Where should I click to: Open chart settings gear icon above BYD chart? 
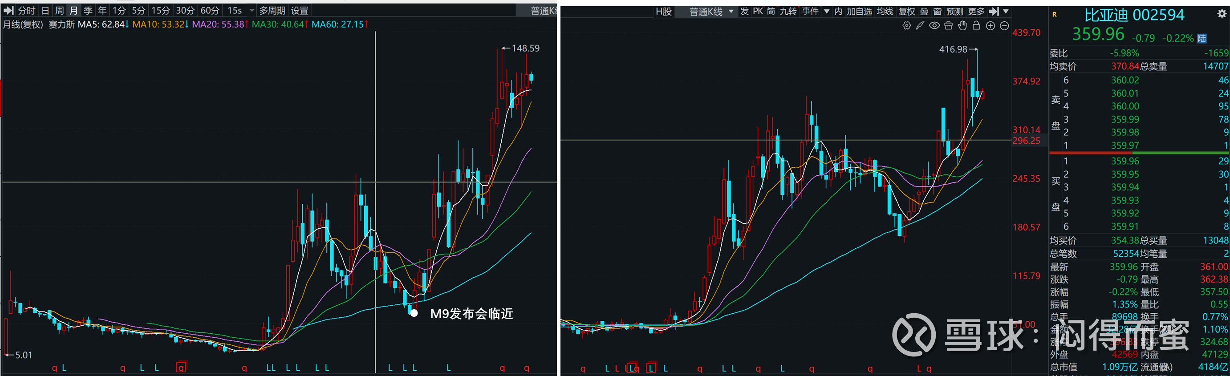point(906,26)
